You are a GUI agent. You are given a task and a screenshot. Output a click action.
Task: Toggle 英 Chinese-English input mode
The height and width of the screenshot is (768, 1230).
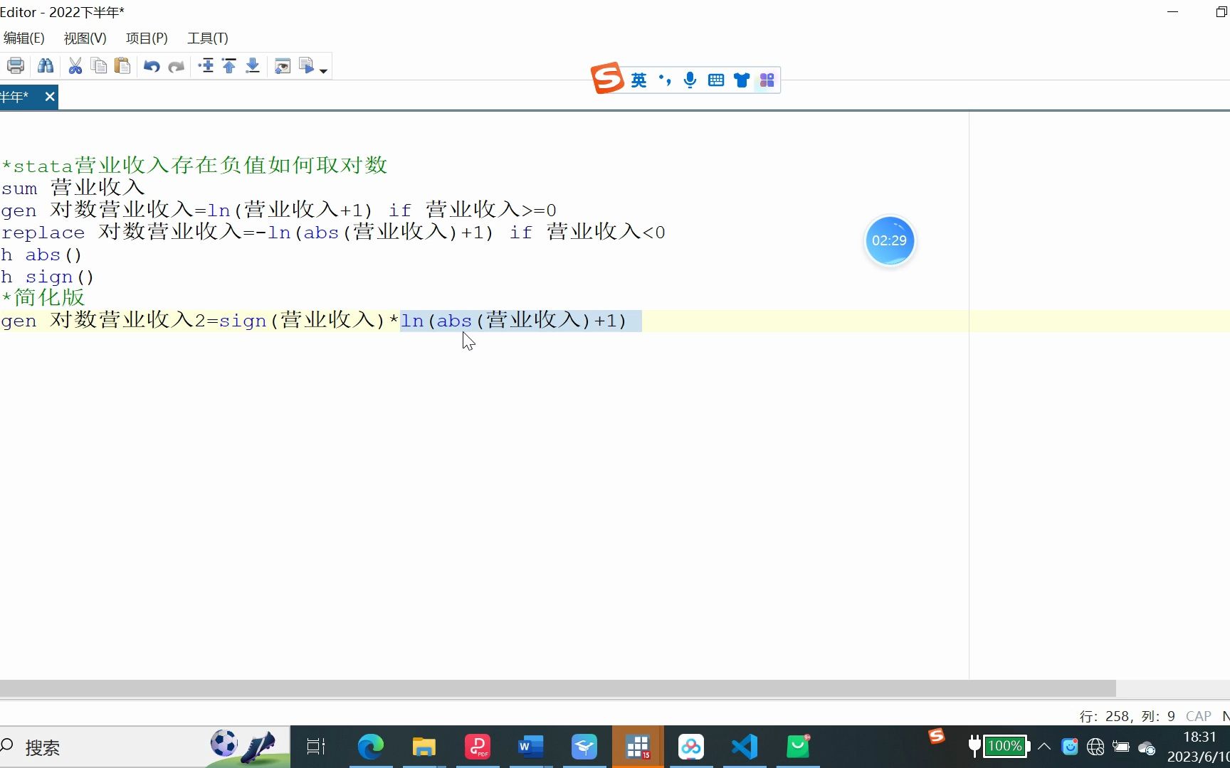638,80
